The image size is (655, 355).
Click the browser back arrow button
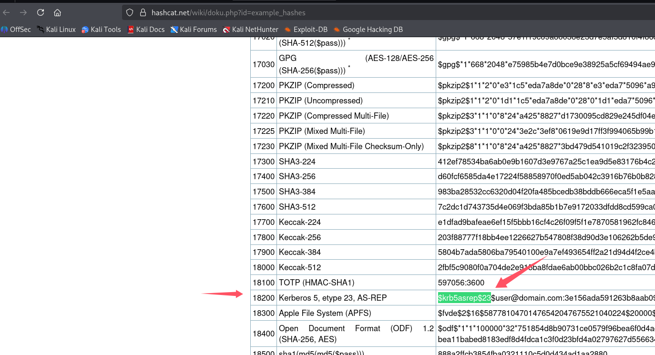tap(7, 12)
